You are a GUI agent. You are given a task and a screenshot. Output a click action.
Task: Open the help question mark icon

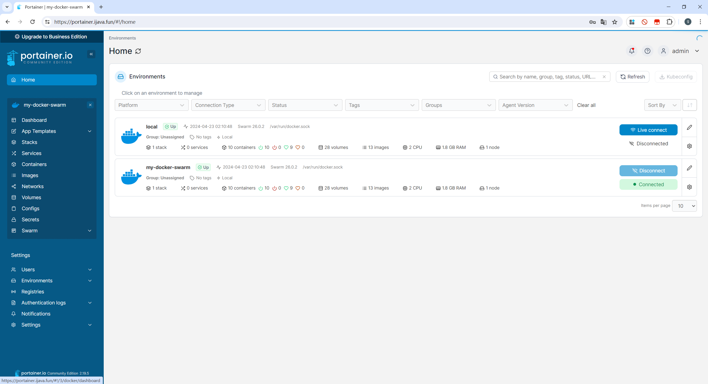click(647, 51)
